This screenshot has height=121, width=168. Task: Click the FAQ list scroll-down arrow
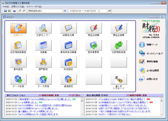[162, 115]
